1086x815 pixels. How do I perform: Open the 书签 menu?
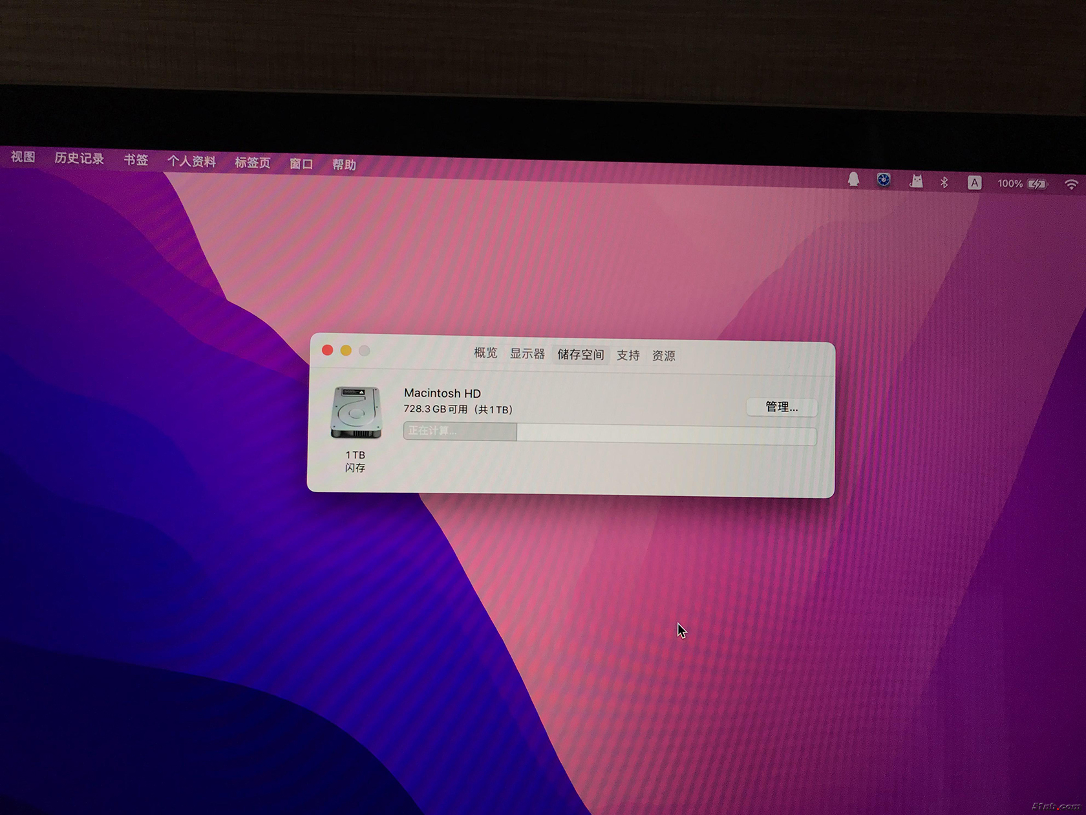[x=136, y=160]
